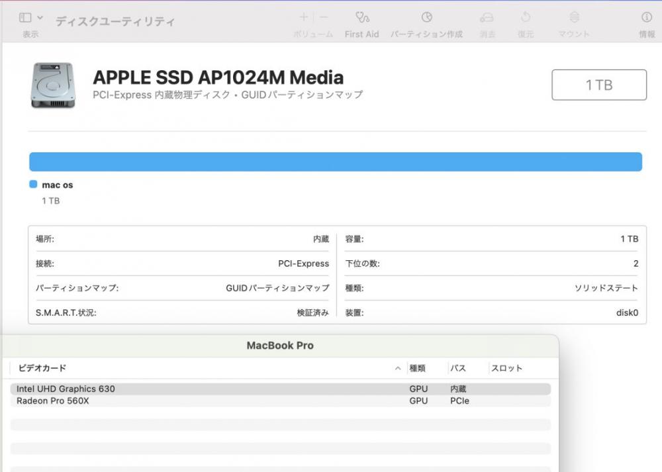
Task: Click the バス column header
Action: click(x=457, y=368)
